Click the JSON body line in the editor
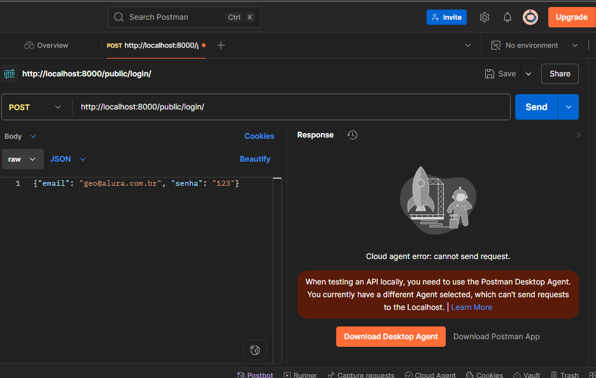596x378 pixels. pyautogui.click(x=136, y=183)
